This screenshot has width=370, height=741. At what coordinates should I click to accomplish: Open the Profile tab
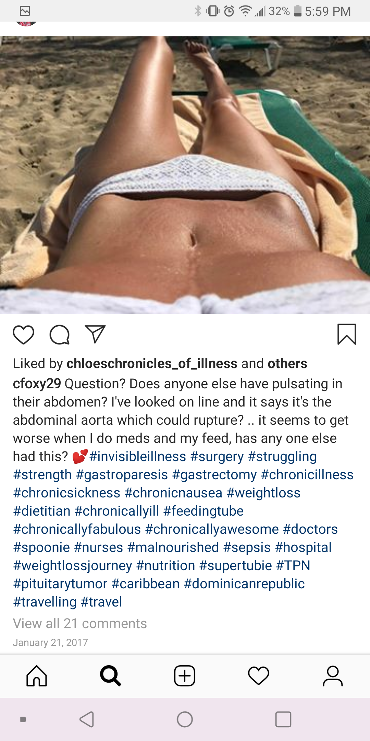click(333, 676)
